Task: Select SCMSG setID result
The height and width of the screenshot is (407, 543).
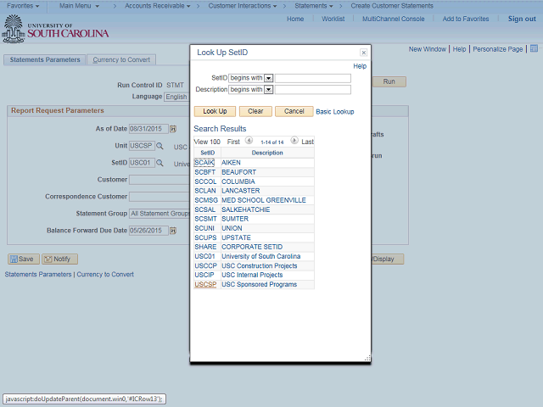Action: pyautogui.click(x=206, y=200)
